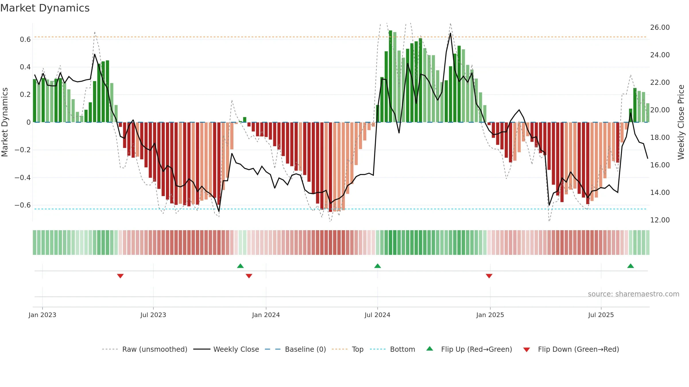Click the Jul 2024 axis label
The width and height of the screenshot is (689, 387).
[378, 315]
